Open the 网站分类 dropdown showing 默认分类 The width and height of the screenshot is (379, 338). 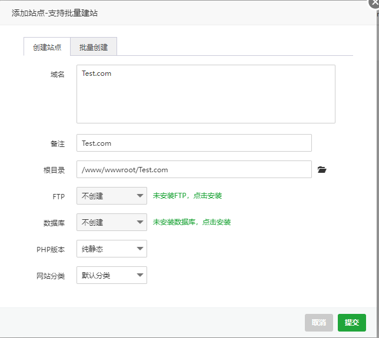[112, 275]
